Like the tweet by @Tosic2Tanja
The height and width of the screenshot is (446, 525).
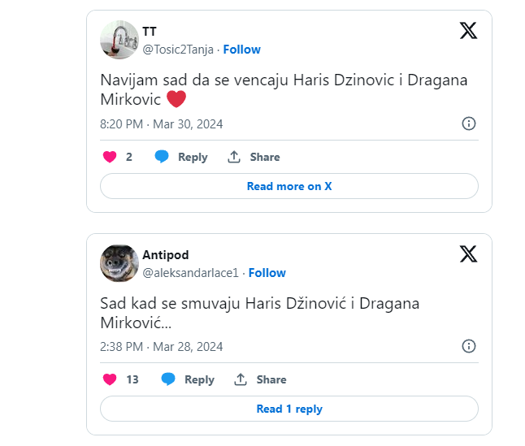110,157
